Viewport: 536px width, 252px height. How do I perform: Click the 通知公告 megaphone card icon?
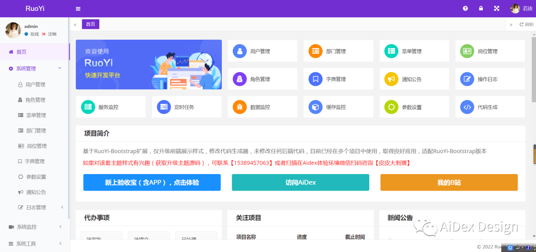[x=392, y=79]
